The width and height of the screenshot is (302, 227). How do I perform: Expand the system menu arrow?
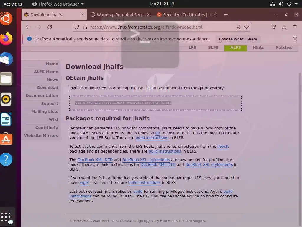click(296, 4)
